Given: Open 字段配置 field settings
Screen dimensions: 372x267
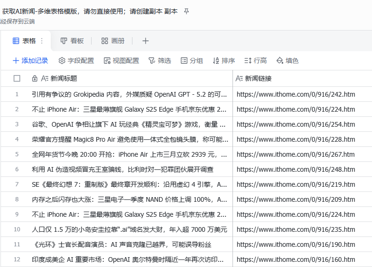Looking at the screenshot, I should [76, 61].
